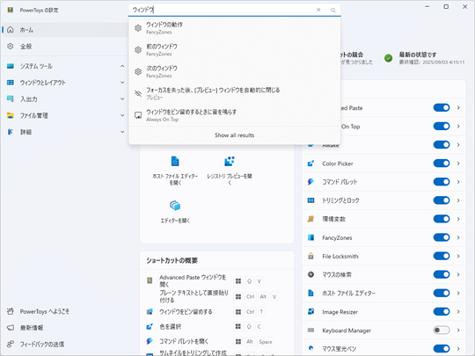Click the フィードバックの送信 sidebar icon

11,344
